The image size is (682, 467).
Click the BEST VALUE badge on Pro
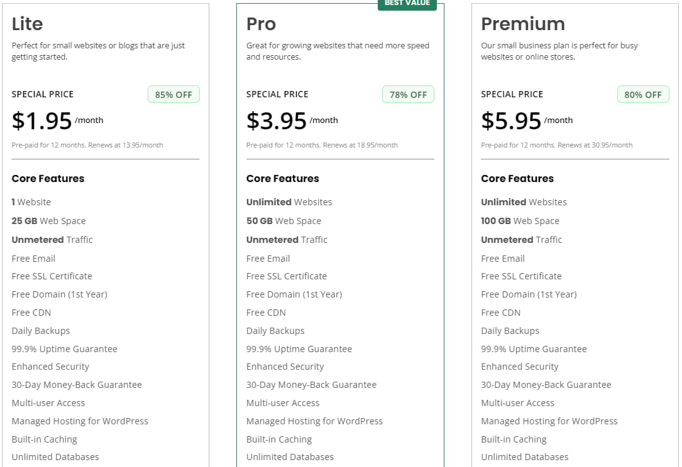407,4
